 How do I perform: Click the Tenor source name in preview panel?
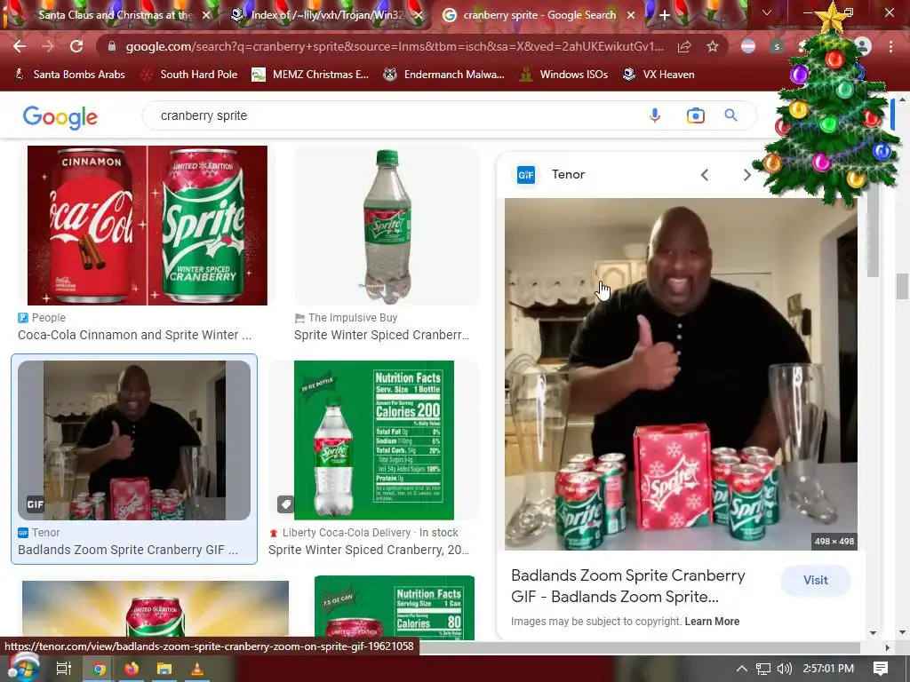click(x=568, y=174)
